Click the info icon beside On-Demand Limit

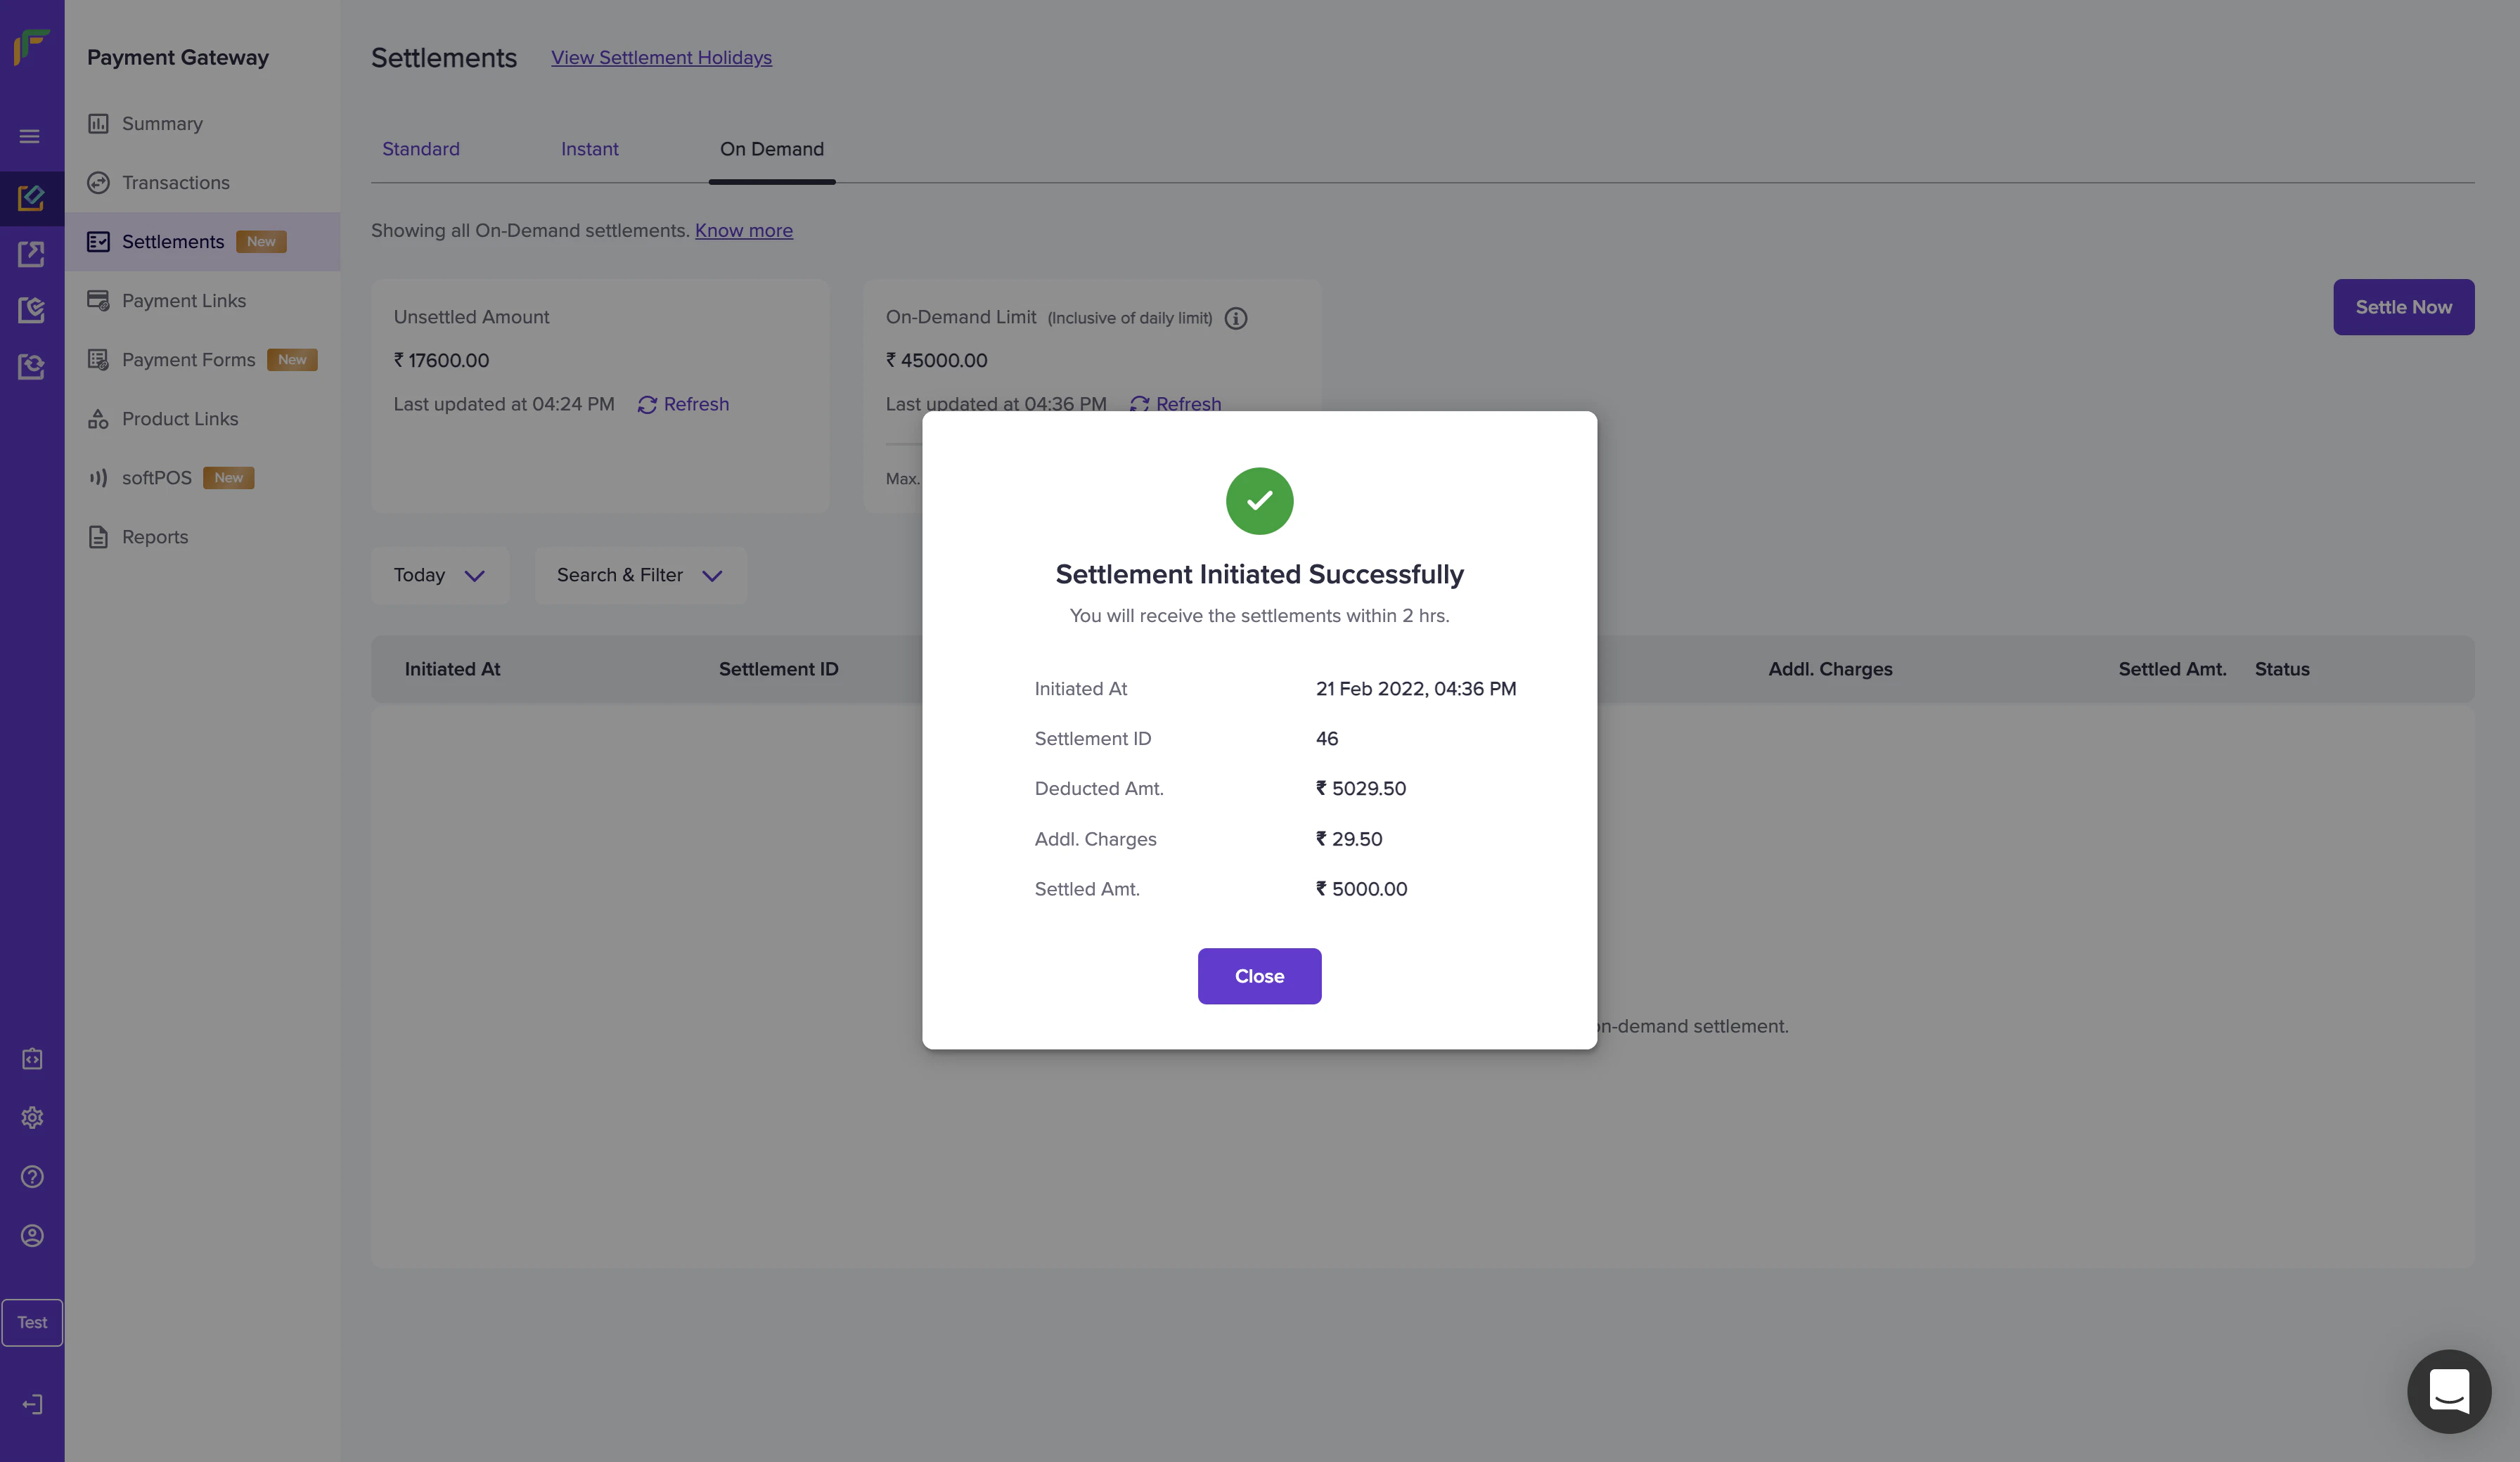click(x=1236, y=318)
